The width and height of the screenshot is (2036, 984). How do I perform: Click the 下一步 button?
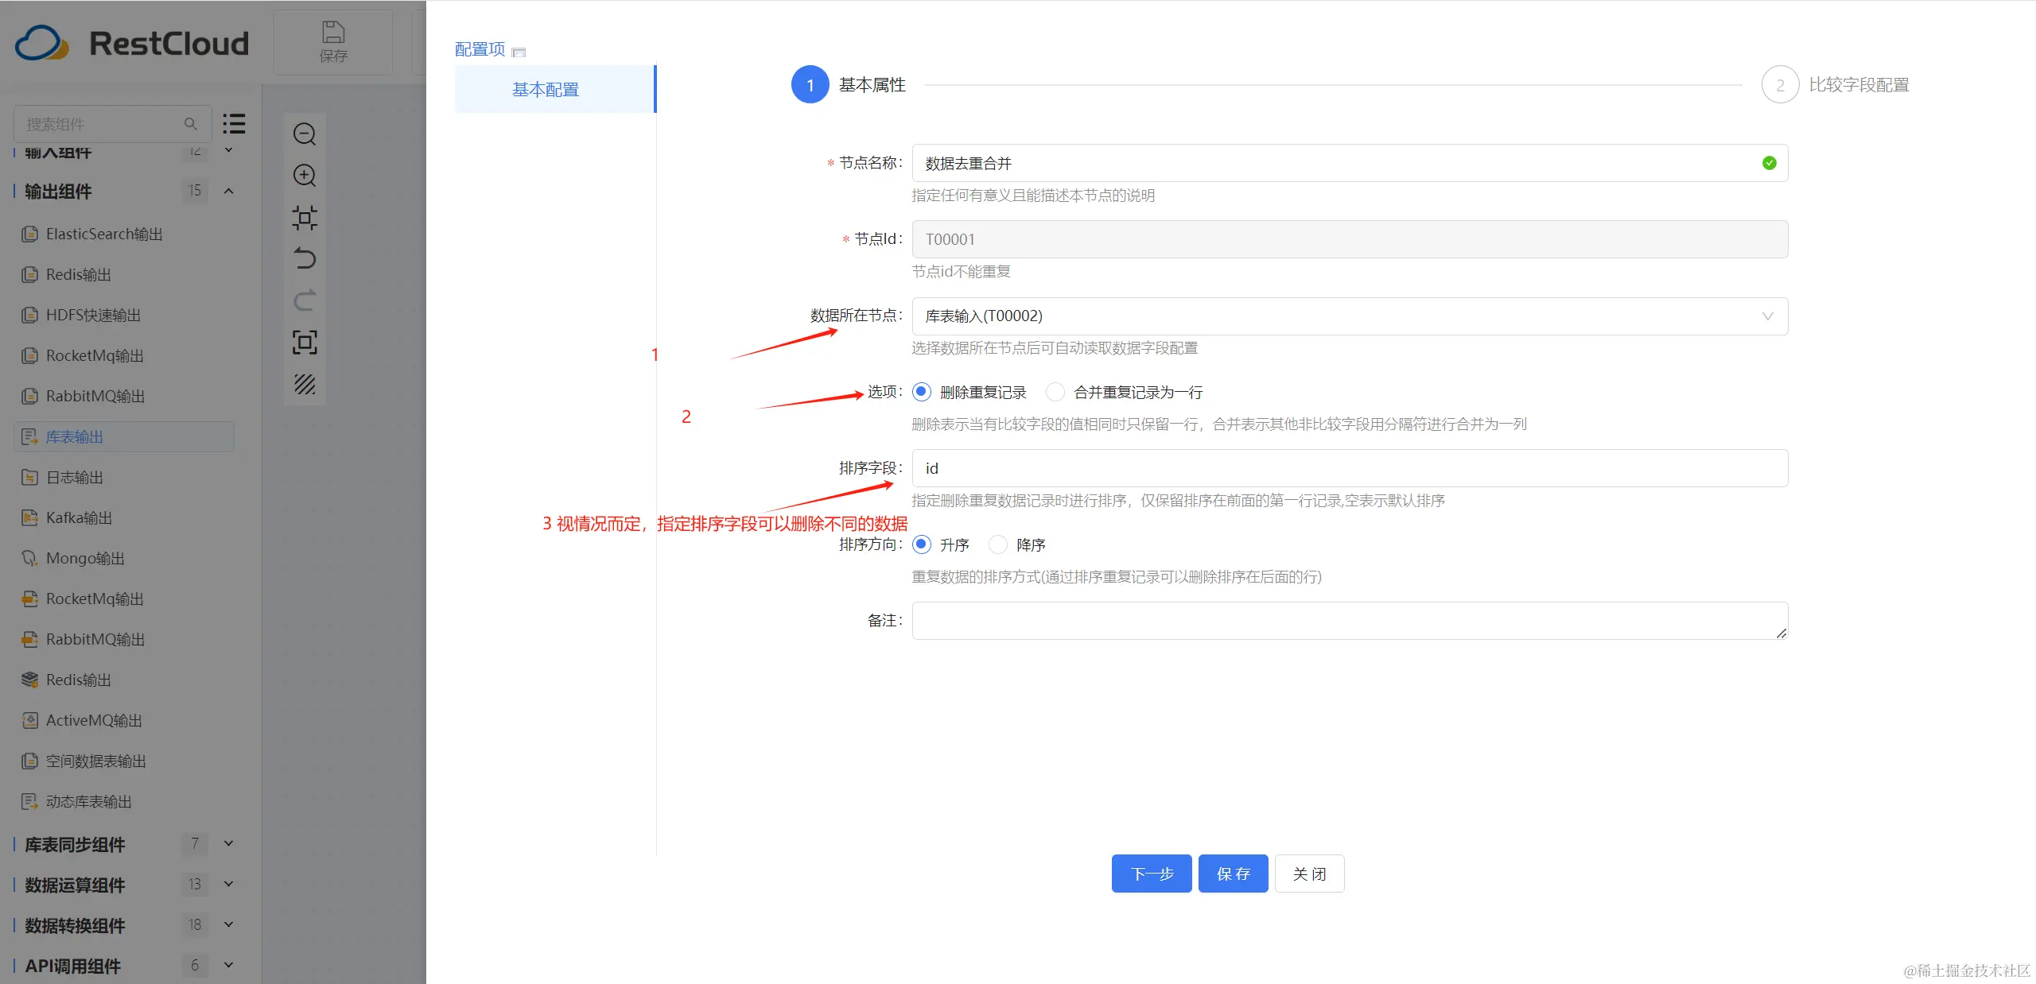(x=1151, y=874)
